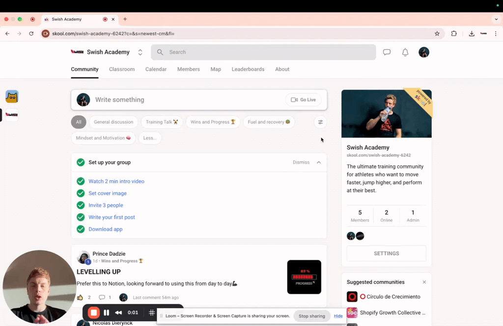The height and width of the screenshot is (326, 503).
Task: Click the like thumbs-up on LEVELLING UP post
Action: coord(80,298)
